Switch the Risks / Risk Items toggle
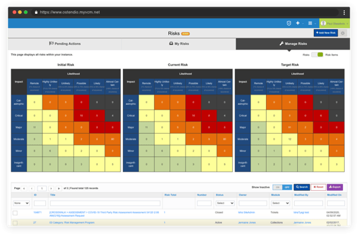This screenshot has width=358, height=235. point(317,55)
